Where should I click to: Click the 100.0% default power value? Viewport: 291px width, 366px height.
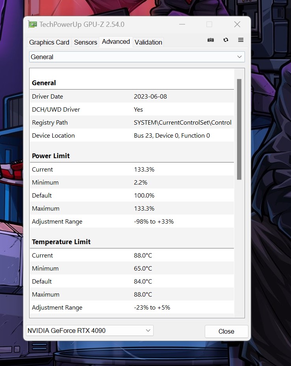pos(144,196)
